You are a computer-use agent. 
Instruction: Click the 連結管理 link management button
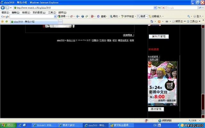click(x=156, y=109)
